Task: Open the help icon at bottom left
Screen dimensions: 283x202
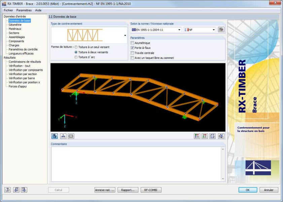Action: click(8, 190)
